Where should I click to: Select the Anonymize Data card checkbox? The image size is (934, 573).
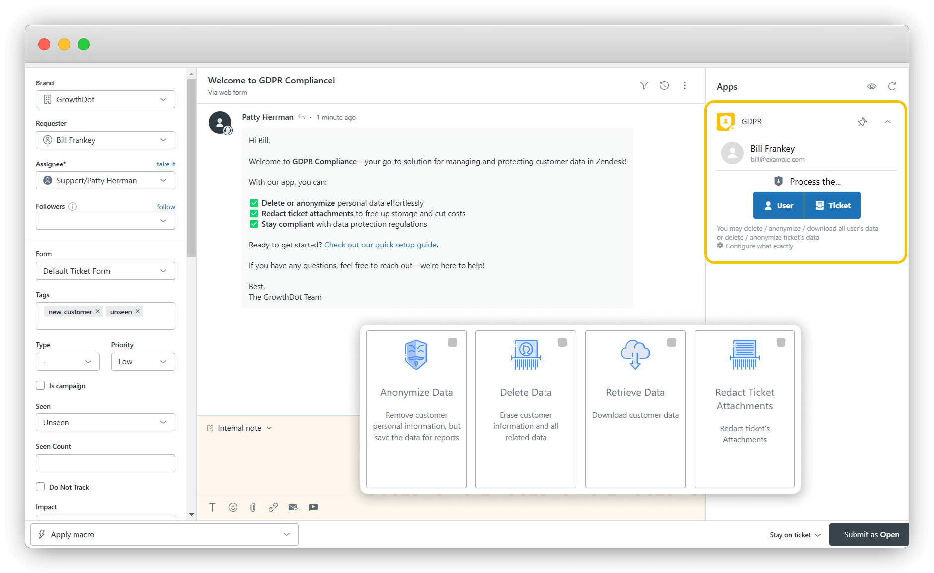[453, 342]
